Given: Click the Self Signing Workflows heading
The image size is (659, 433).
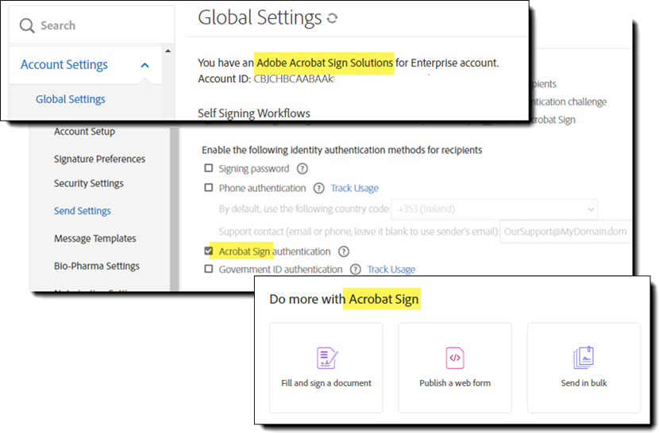Looking at the screenshot, I should point(254,113).
